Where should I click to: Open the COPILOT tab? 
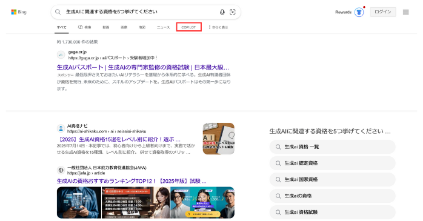tap(188, 27)
